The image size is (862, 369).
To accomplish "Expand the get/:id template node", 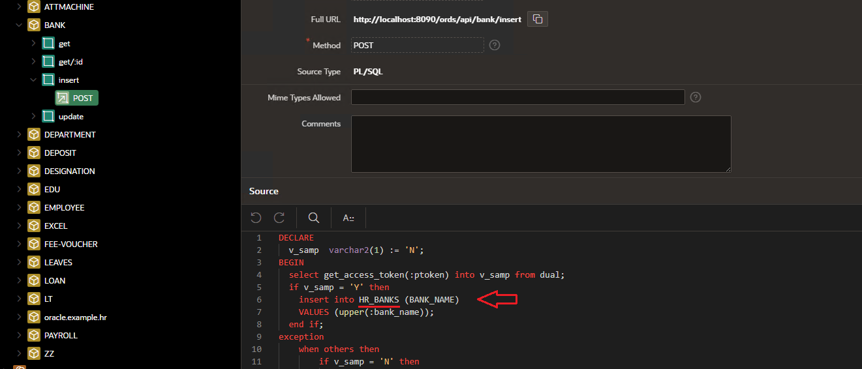I will point(33,62).
